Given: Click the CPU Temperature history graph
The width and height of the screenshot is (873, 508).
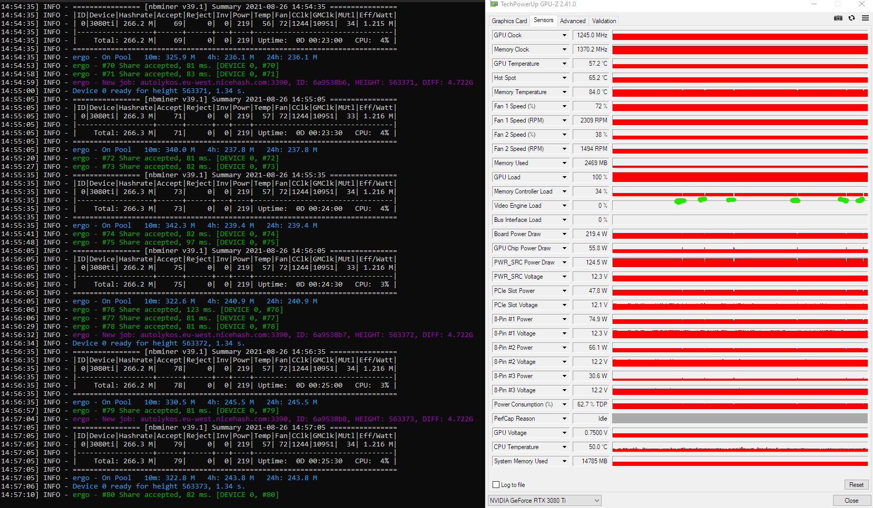Looking at the screenshot, I should [x=740, y=447].
